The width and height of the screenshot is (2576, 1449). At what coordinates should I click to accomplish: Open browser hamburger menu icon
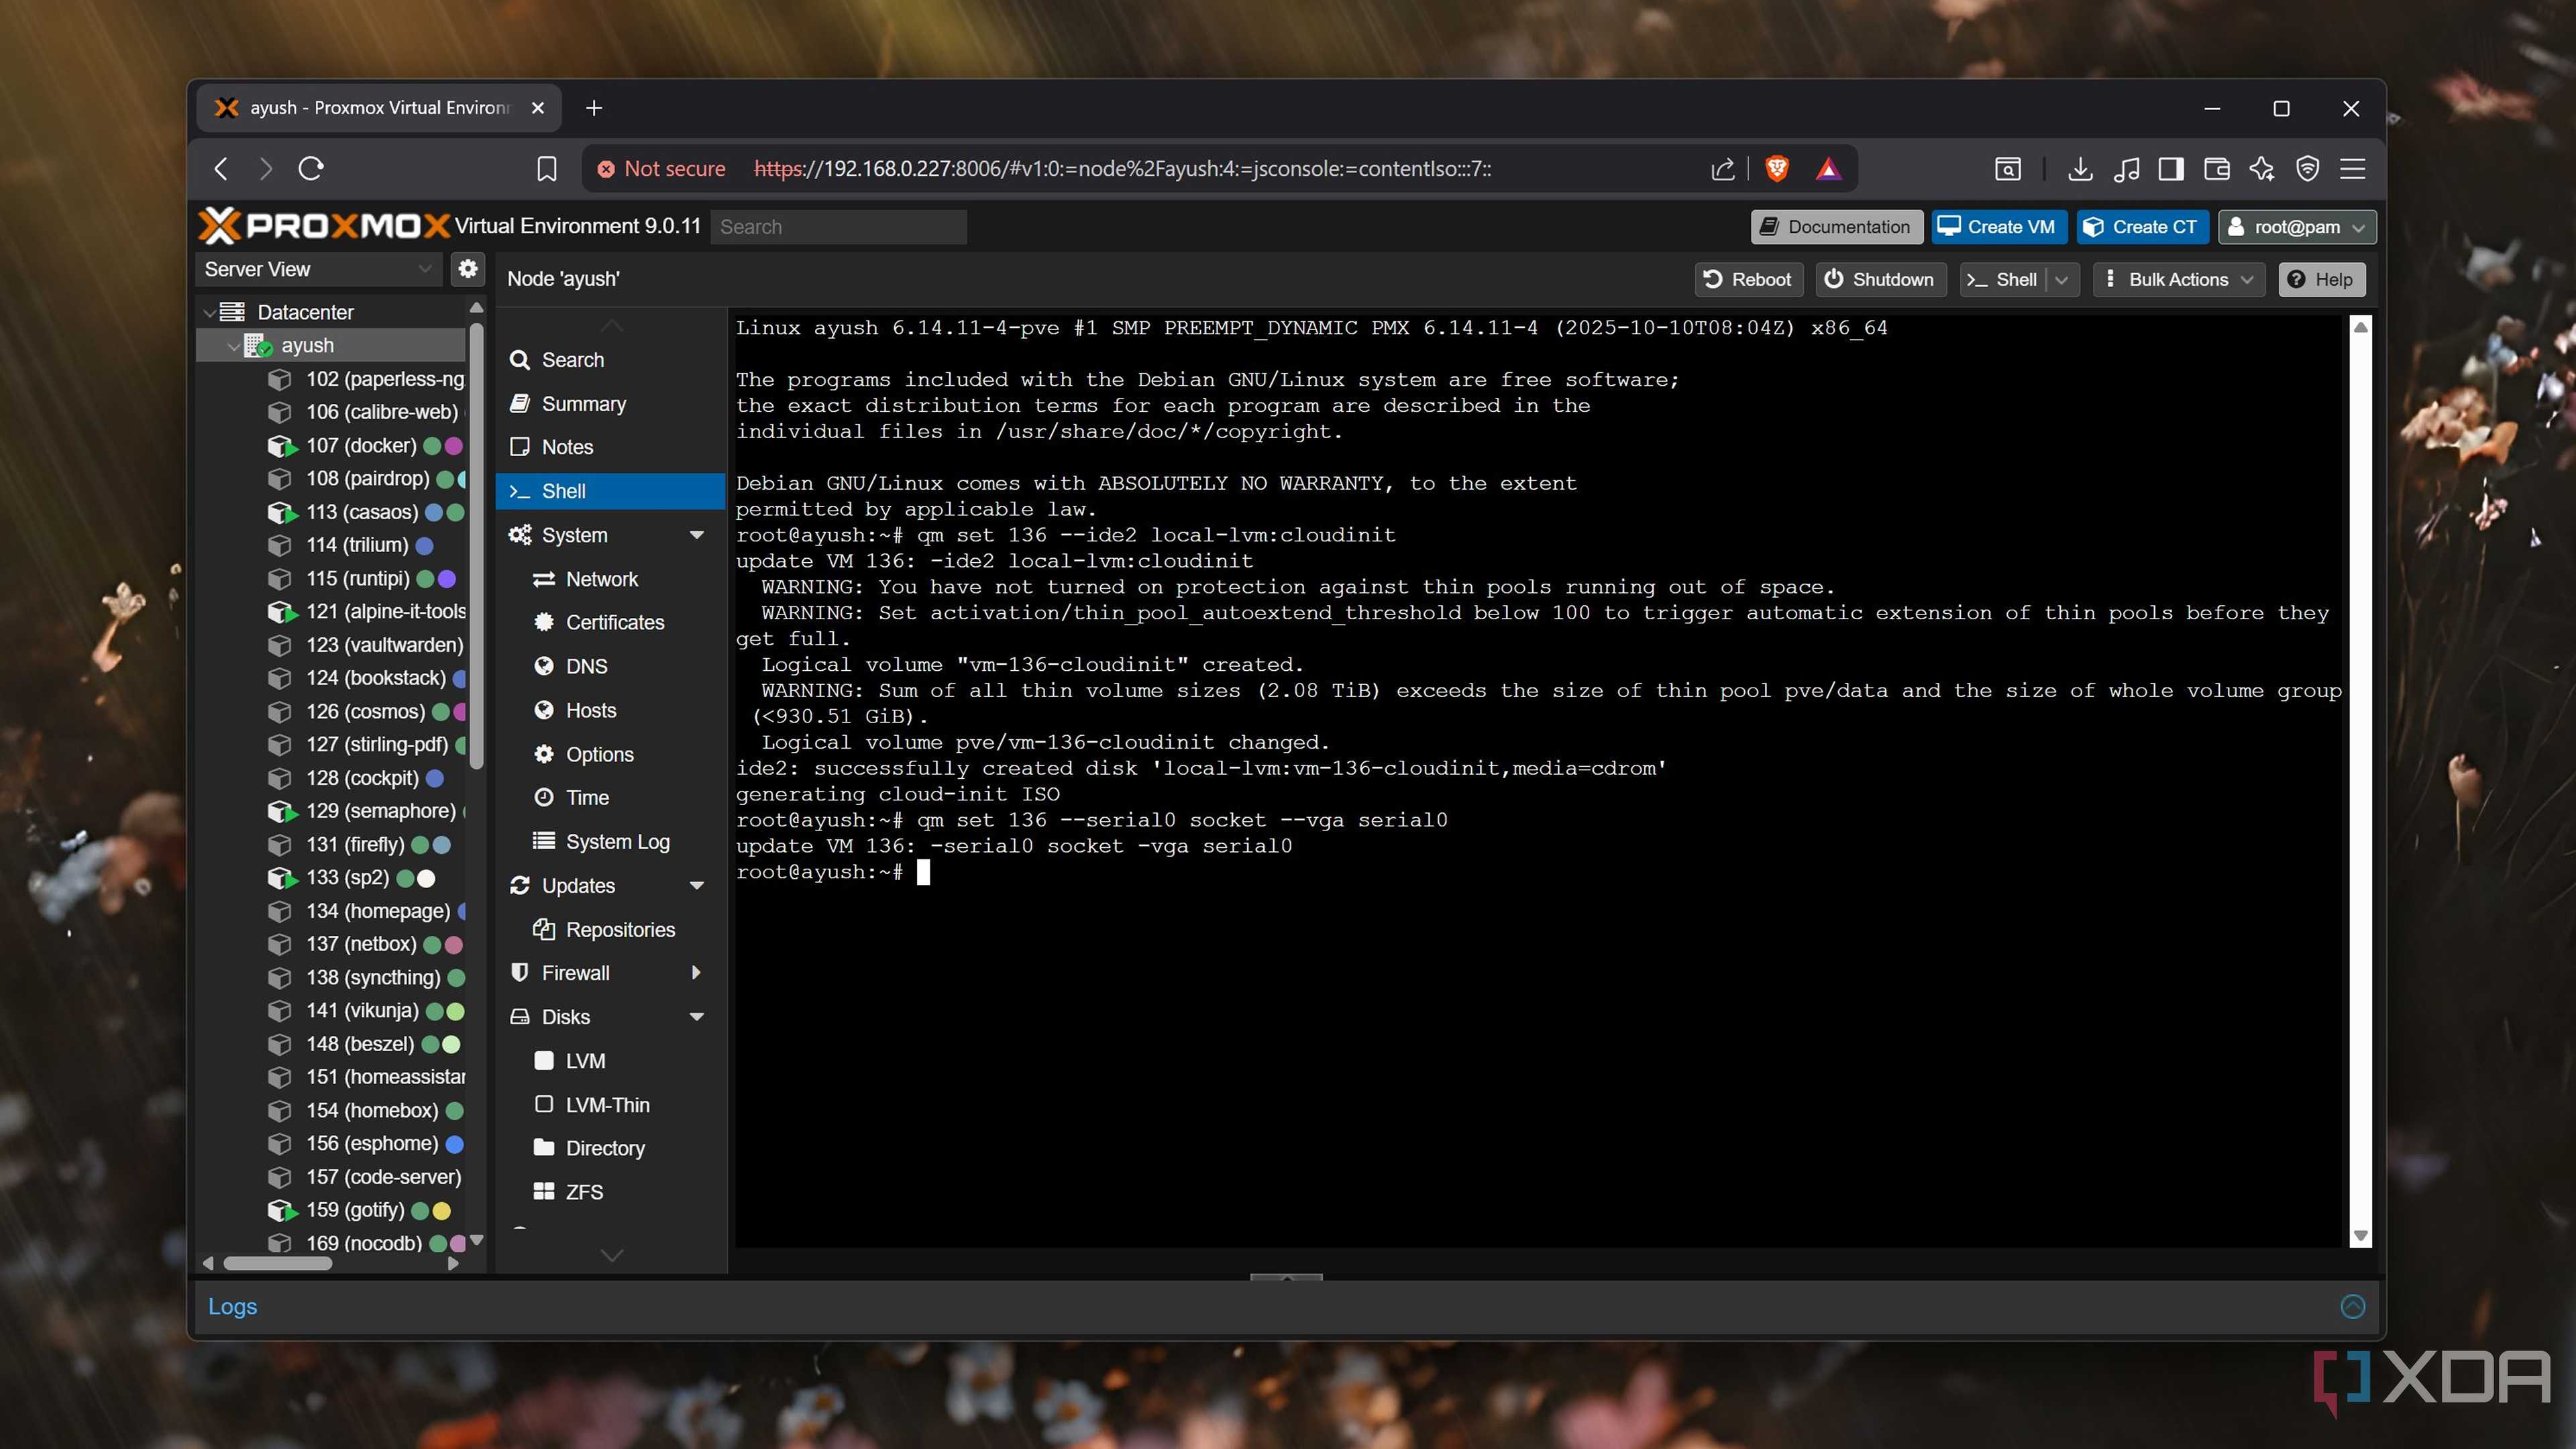point(2352,168)
